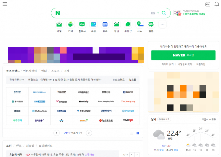Click the magnifier search icon

click(164, 13)
